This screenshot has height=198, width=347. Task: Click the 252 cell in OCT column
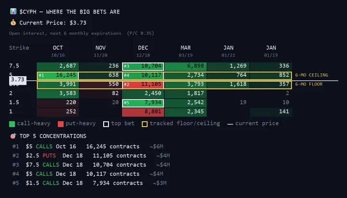tap(58, 112)
